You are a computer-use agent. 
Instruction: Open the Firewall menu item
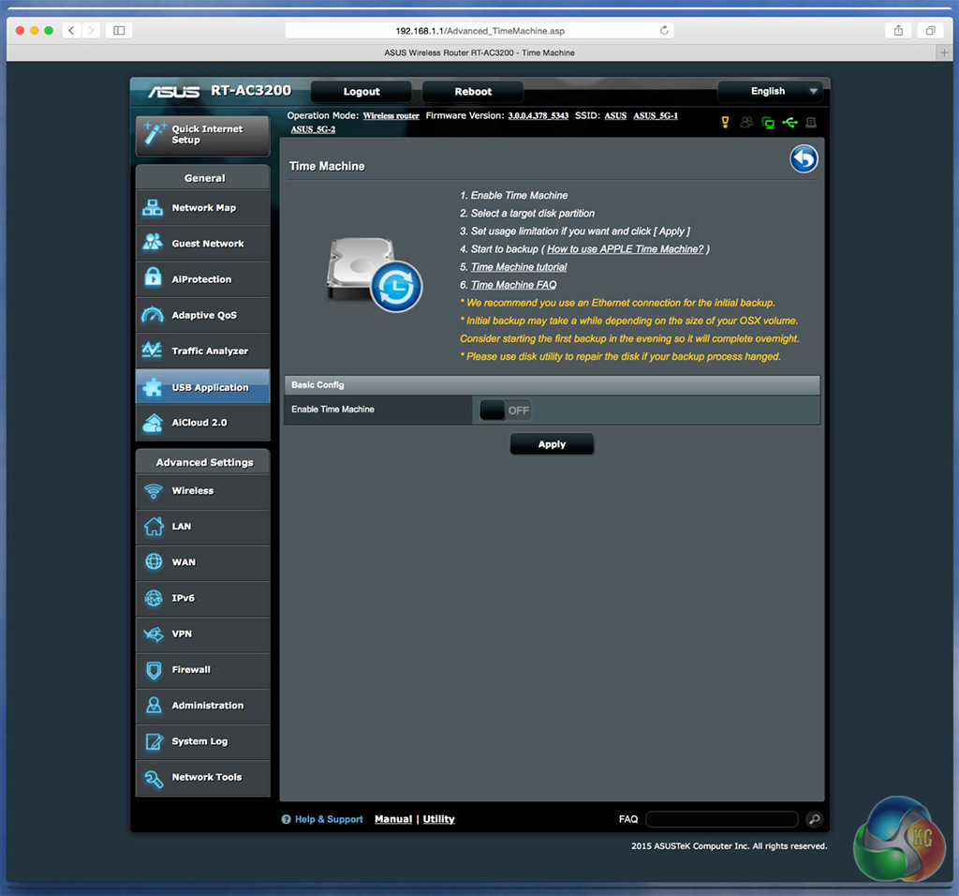202,670
